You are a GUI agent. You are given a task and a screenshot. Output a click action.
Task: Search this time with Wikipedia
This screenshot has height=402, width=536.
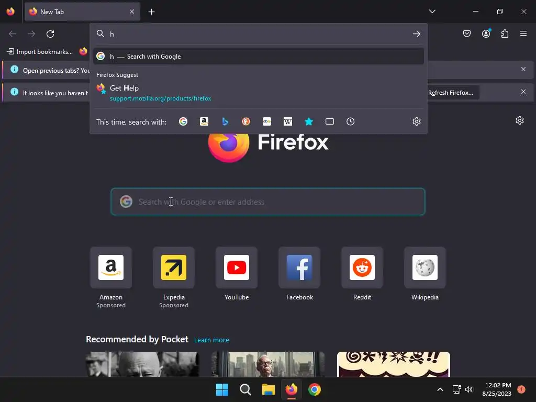[288, 121]
